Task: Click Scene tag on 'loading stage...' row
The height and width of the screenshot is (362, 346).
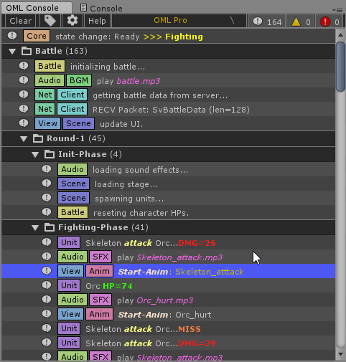Action: (73, 184)
